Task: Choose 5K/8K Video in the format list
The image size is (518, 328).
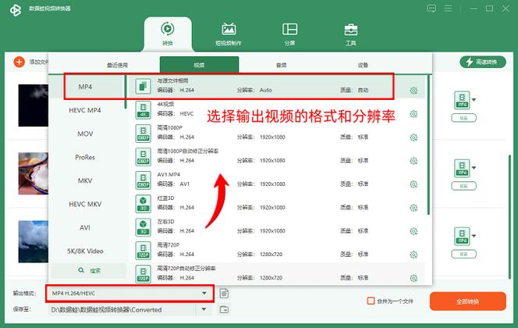Action: [85, 251]
